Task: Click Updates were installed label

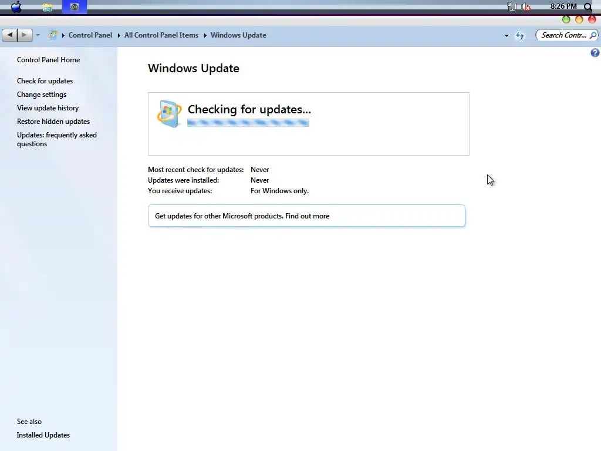Action: pos(183,180)
